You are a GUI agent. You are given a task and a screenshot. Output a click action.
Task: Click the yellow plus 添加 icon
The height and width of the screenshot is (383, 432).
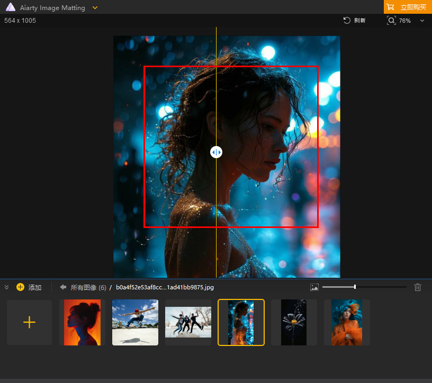pos(21,287)
